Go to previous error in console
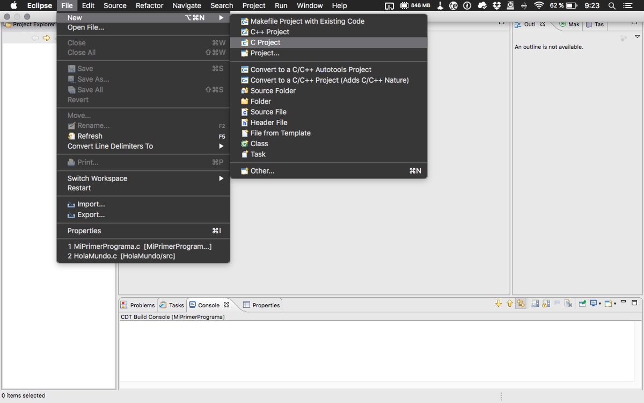Image resolution: width=644 pixels, height=403 pixels. tap(509, 304)
